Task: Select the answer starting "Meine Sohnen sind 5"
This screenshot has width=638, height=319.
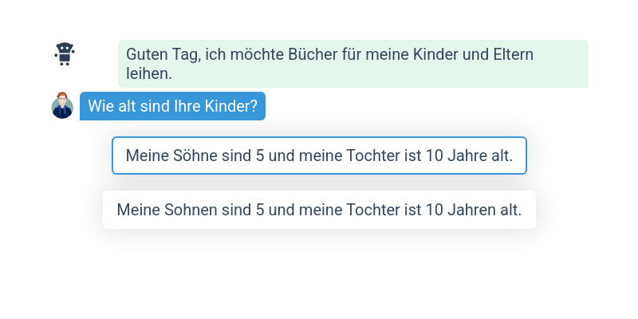Action: pos(319,210)
